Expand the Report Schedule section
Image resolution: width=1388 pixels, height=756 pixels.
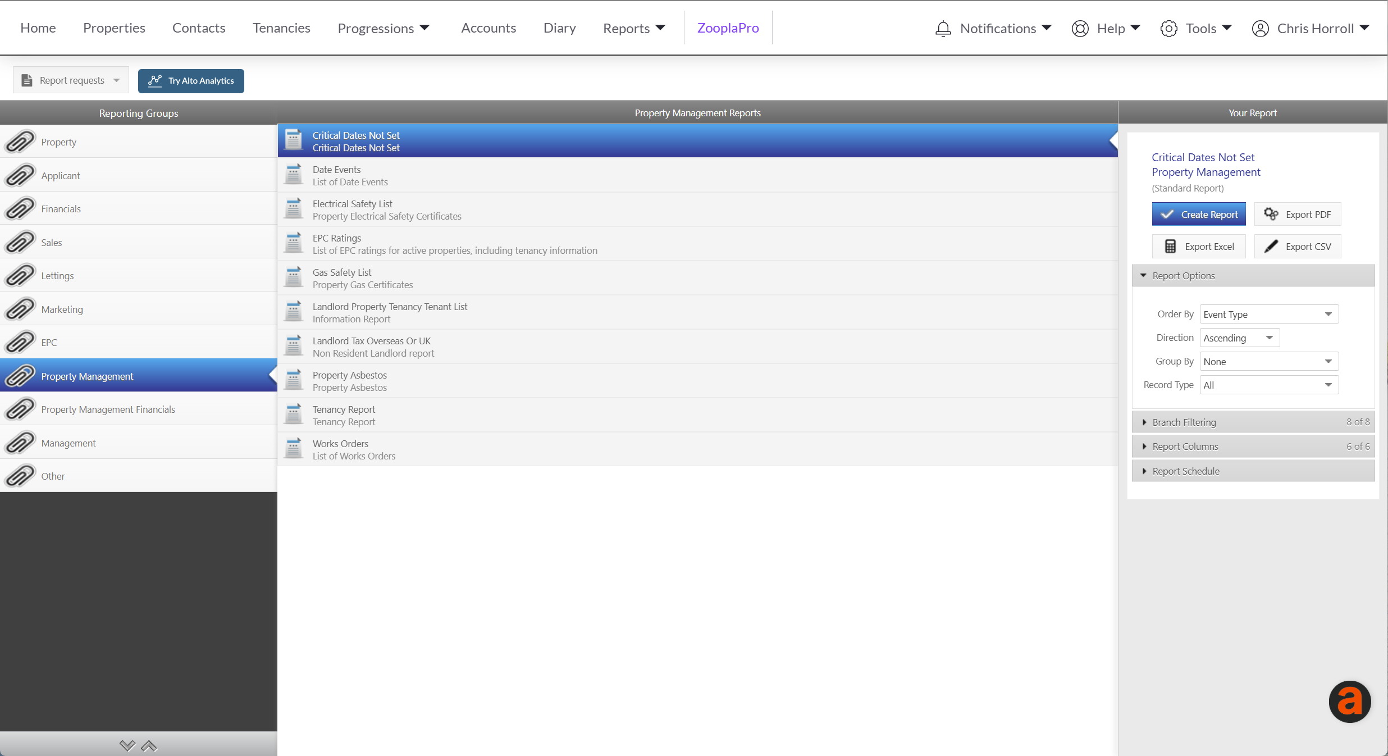(1253, 471)
